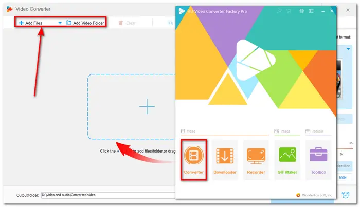
Task: Minimize the HD Video Converter launcher window
Action: [x=323, y=11]
